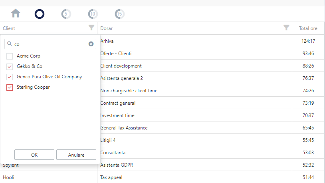Show top 5 using the 5 icon
The image size is (325, 183).
(x=66, y=14)
